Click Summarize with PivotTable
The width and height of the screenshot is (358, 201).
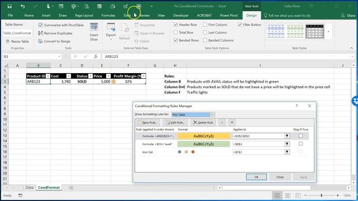(61, 25)
